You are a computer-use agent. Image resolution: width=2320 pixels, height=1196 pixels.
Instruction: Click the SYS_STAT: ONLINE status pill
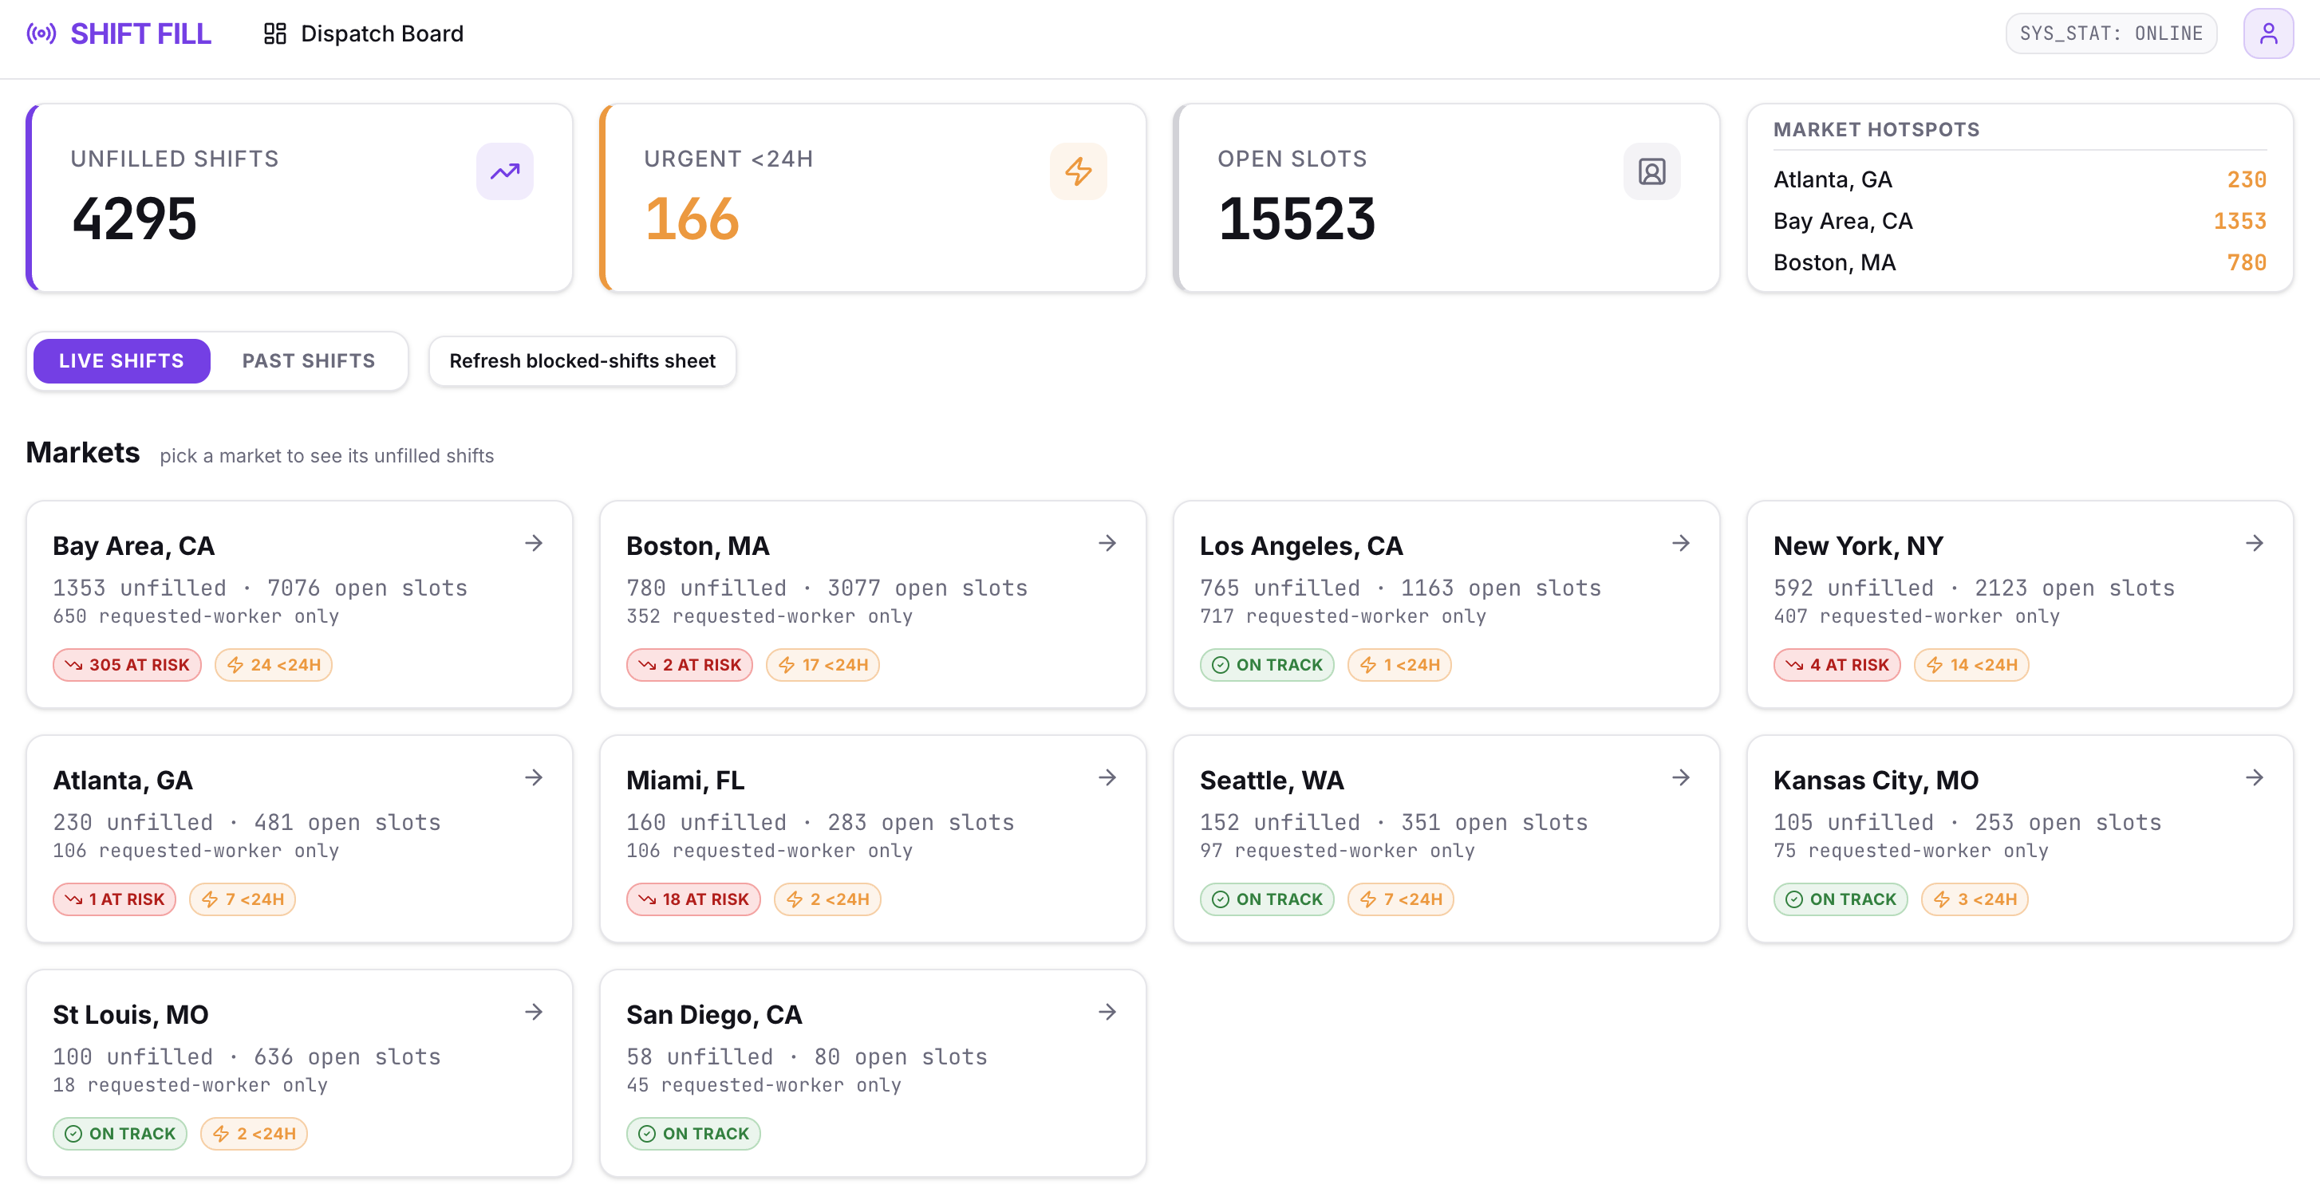click(x=2111, y=33)
